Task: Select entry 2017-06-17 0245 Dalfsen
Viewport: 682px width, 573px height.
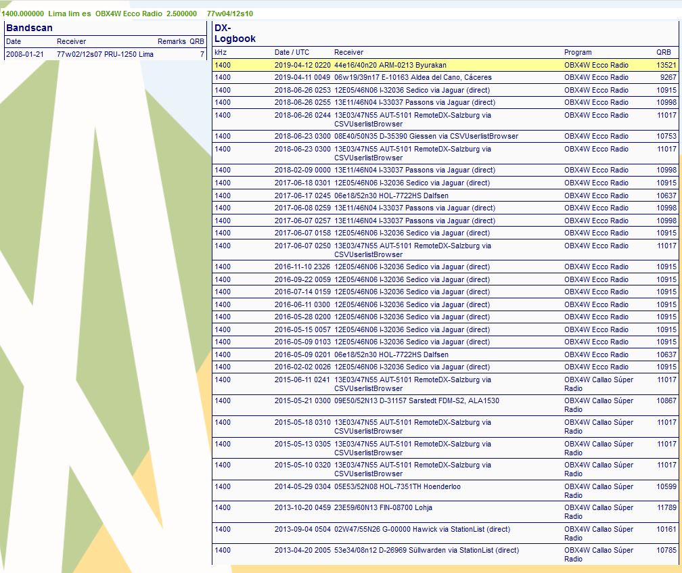Action: [x=445, y=196]
